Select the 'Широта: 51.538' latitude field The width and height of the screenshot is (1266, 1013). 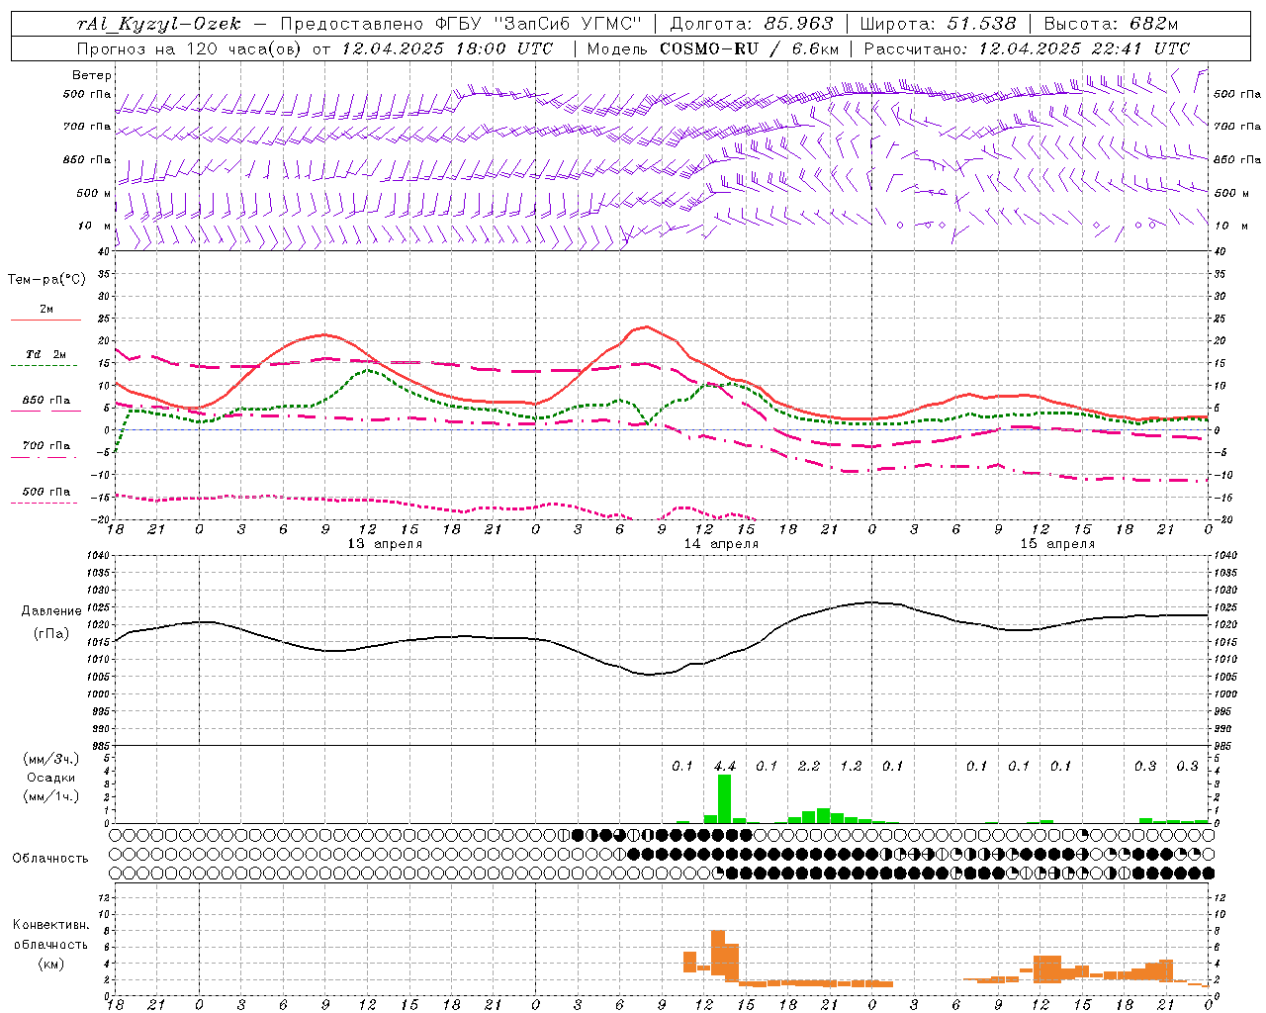click(938, 24)
